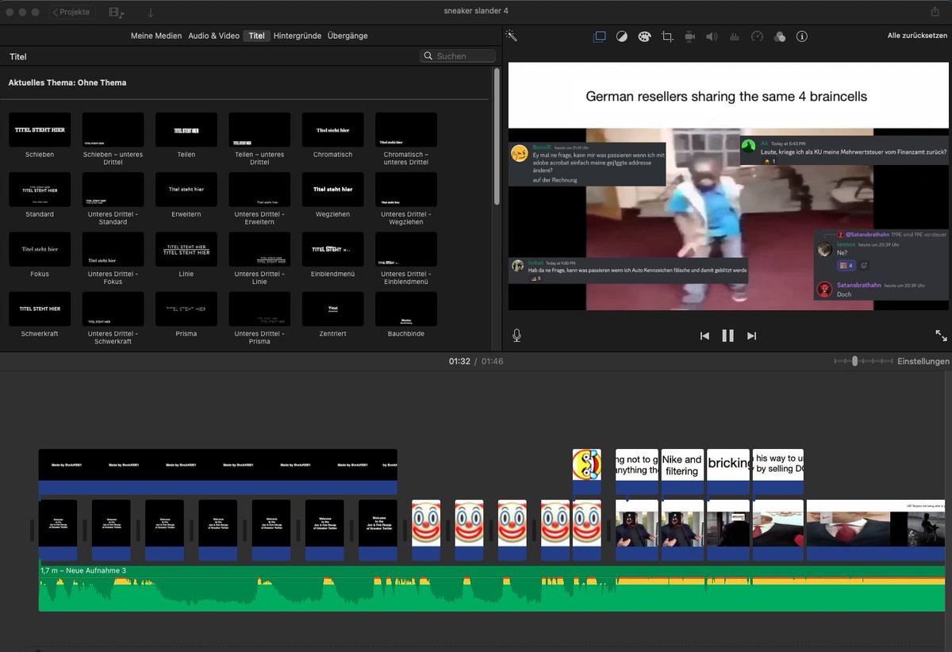
Task: Select the Erweitern title thumbnail
Action: (x=186, y=190)
